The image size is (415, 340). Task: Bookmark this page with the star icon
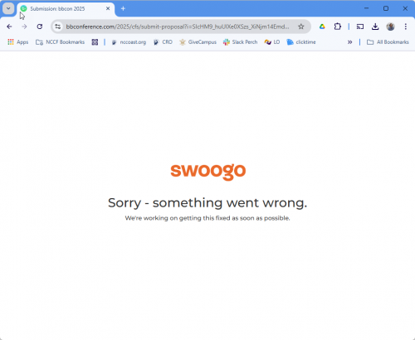pos(301,27)
